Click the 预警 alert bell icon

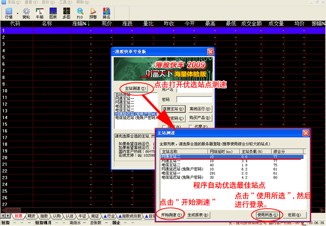click(93, 13)
